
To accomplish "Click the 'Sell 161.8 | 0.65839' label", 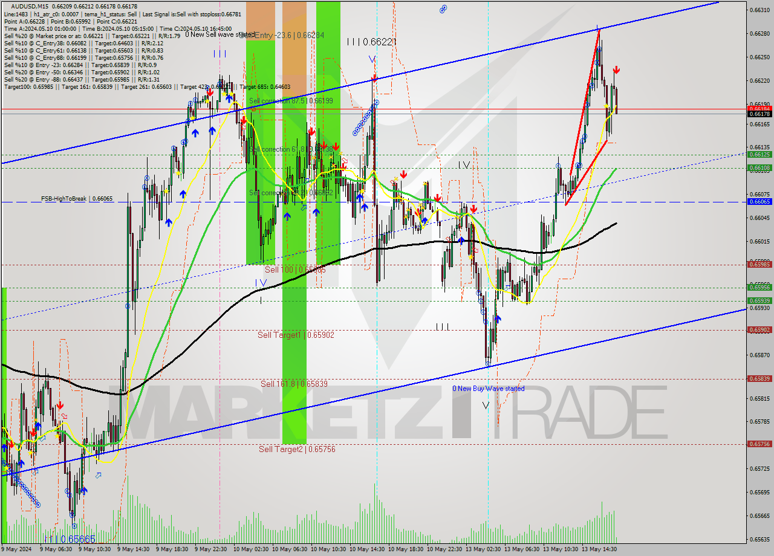I will coord(294,384).
